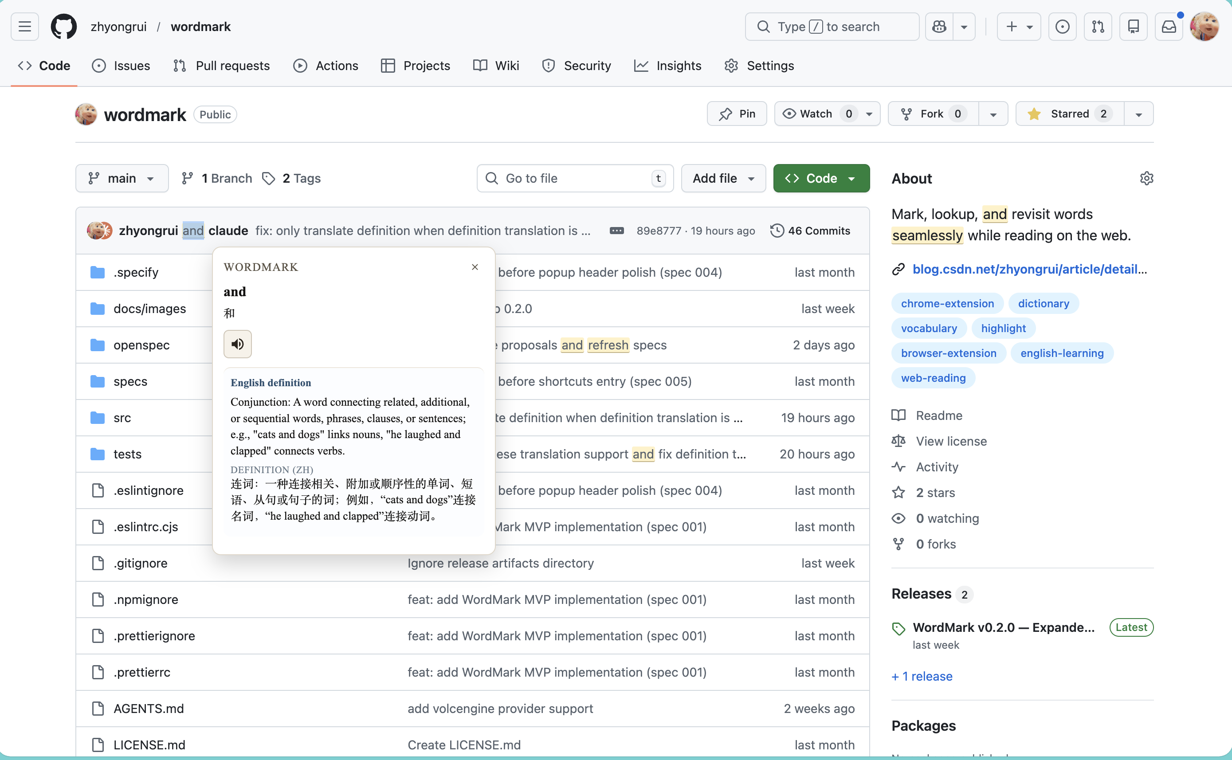Pin the wordmark repository
1232x760 pixels.
click(x=736, y=114)
